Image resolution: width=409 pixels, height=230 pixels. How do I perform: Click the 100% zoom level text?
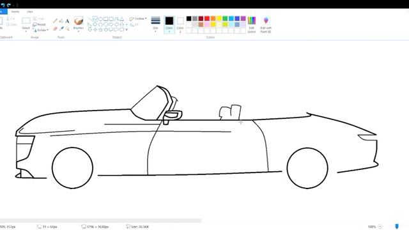pos(372,227)
